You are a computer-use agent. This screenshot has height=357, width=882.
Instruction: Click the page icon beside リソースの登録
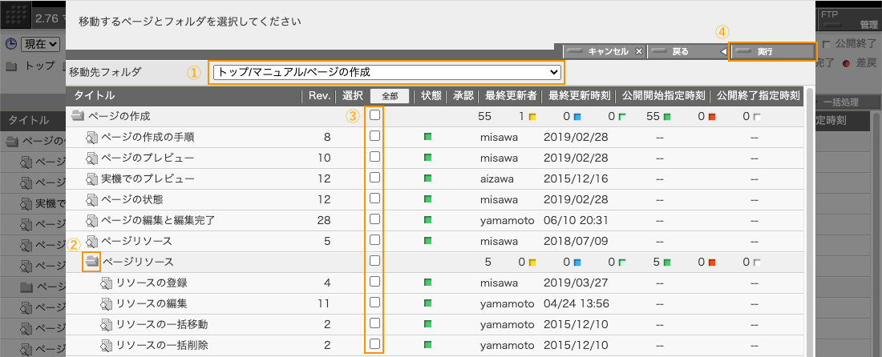point(107,283)
